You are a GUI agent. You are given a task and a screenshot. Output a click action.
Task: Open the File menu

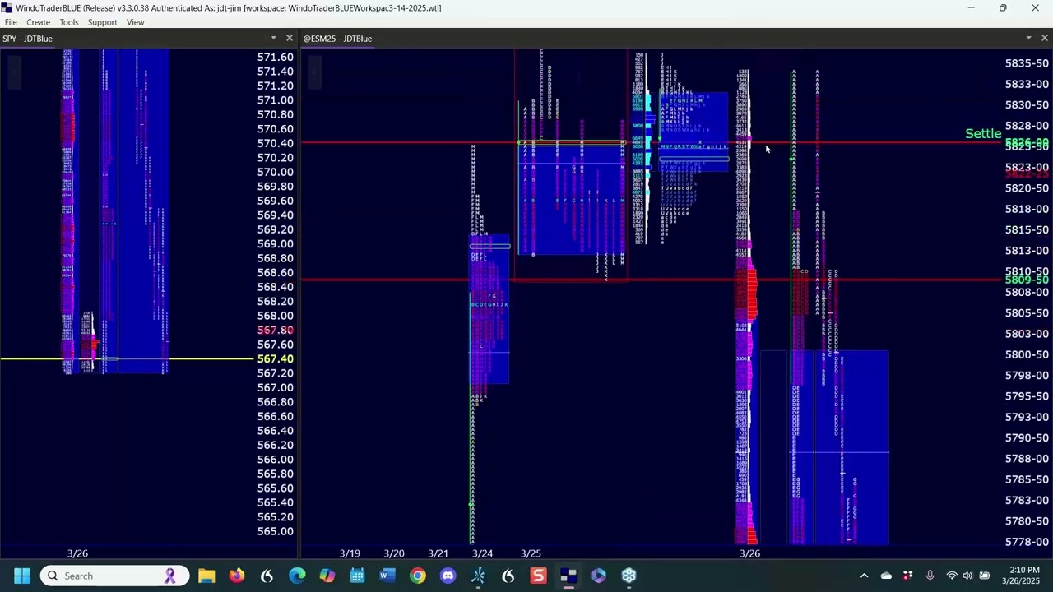coord(11,22)
